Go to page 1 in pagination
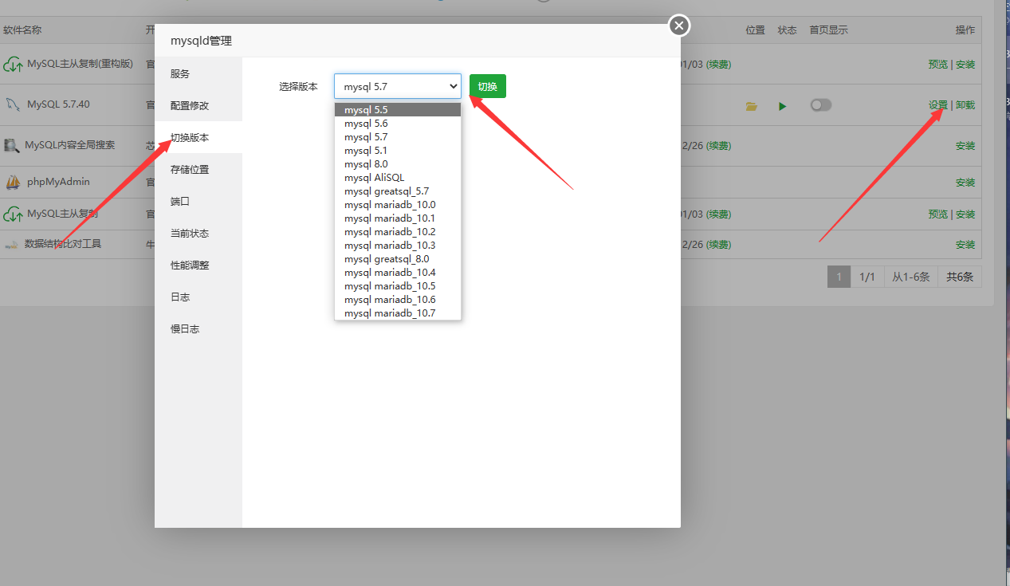The width and height of the screenshot is (1010, 586). (x=839, y=277)
